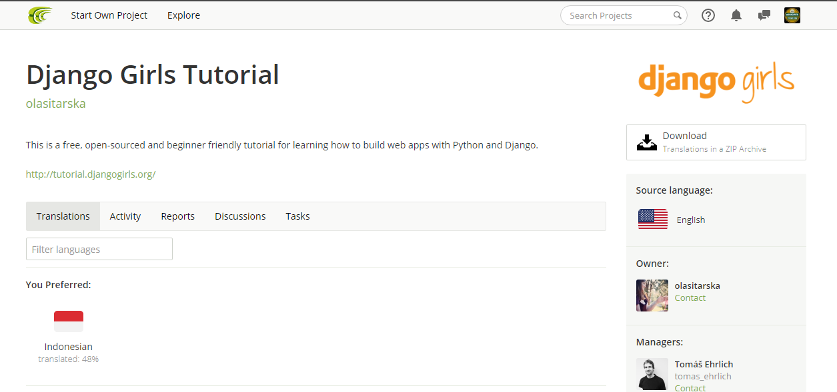Open the user profile avatar menu
837x392 pixels.
[792, 15]
